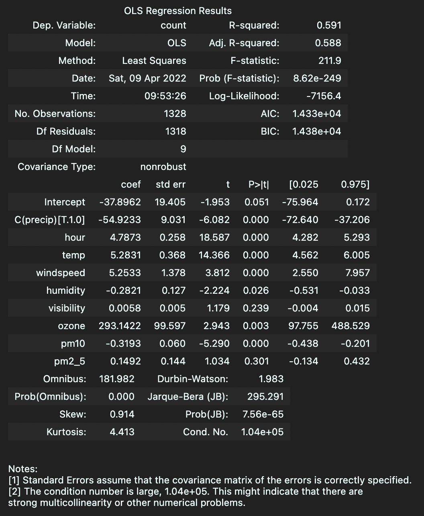Image resolution: width=424 pixels, height=516 pixels.
Task: Click the windspeed std err 1.378
Action: [173, 273]
